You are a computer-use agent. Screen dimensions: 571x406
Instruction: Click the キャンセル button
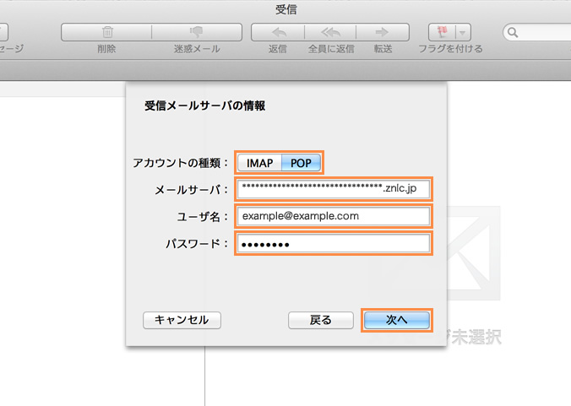coord(182,320)
